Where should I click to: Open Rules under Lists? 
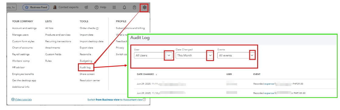tap(48, 61)
